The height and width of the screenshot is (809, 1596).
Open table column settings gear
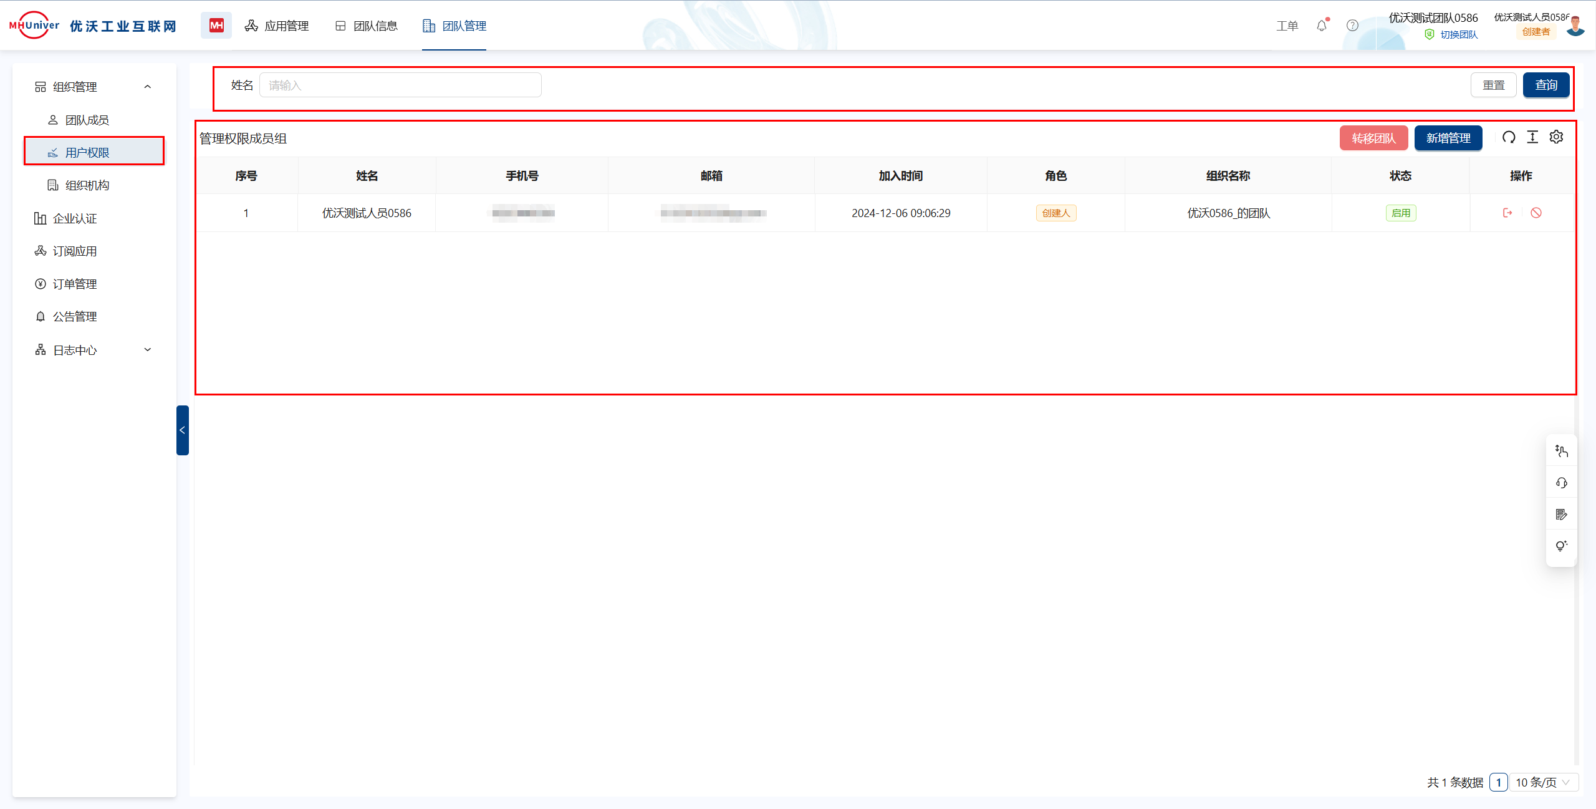pos(1556,137)
